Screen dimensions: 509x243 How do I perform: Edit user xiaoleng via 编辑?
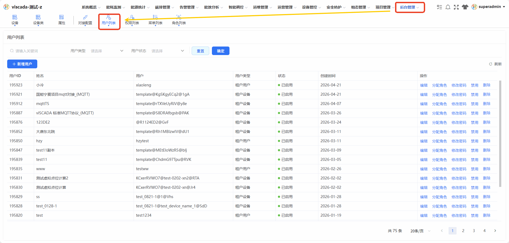point(424,85)
